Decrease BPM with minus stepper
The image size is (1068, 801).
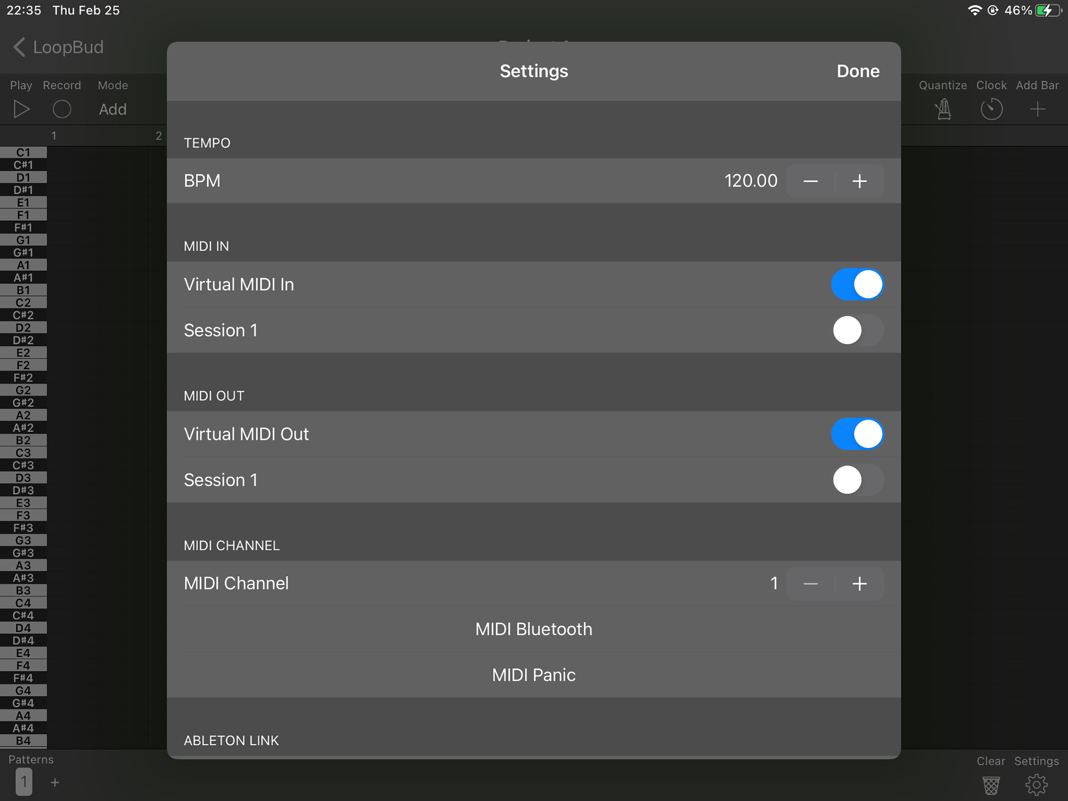click(811, 181)
